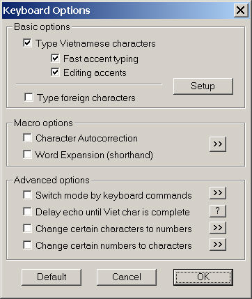252x299 pixels.
Task: Expand Switch mode keyboard commands >> button
Action: [218, 193]
